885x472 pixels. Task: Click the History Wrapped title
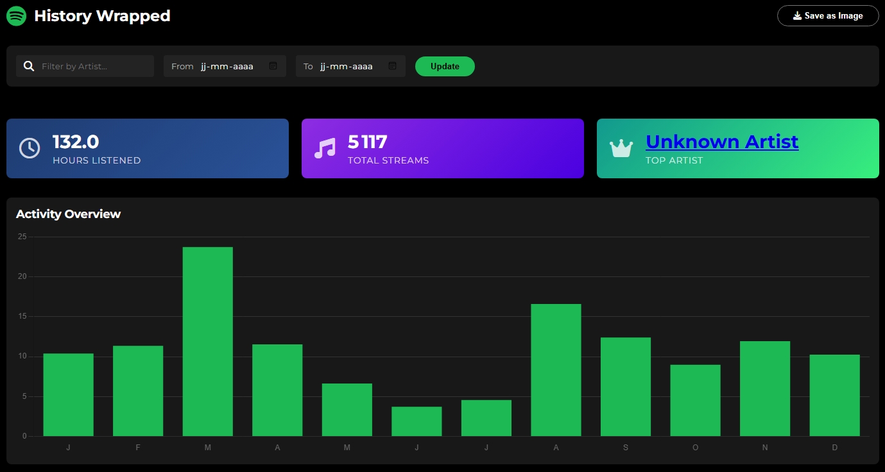[102, 16]
